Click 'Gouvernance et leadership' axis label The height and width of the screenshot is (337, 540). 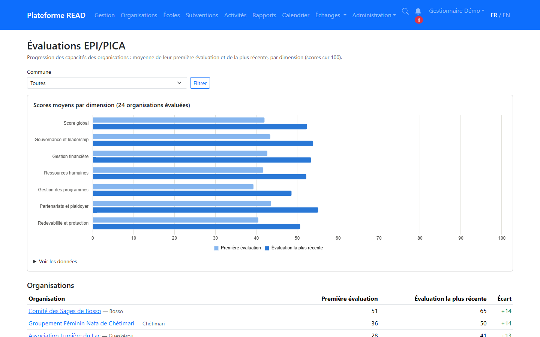tap(61, 140)
